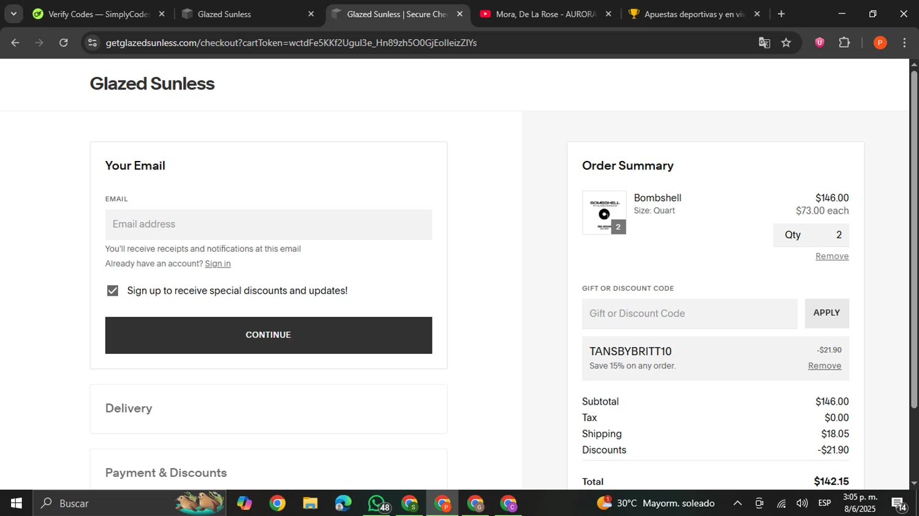
Task: Click the Google Translate icon
Action: pos(764,43)
